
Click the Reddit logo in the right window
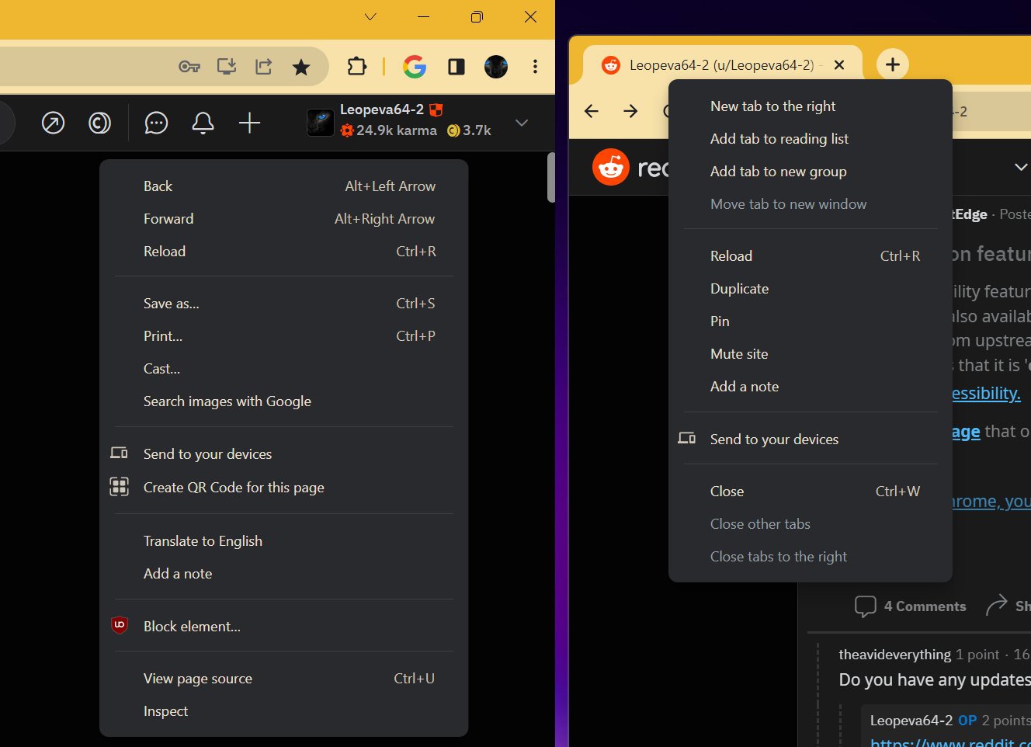tap(611, 166)
